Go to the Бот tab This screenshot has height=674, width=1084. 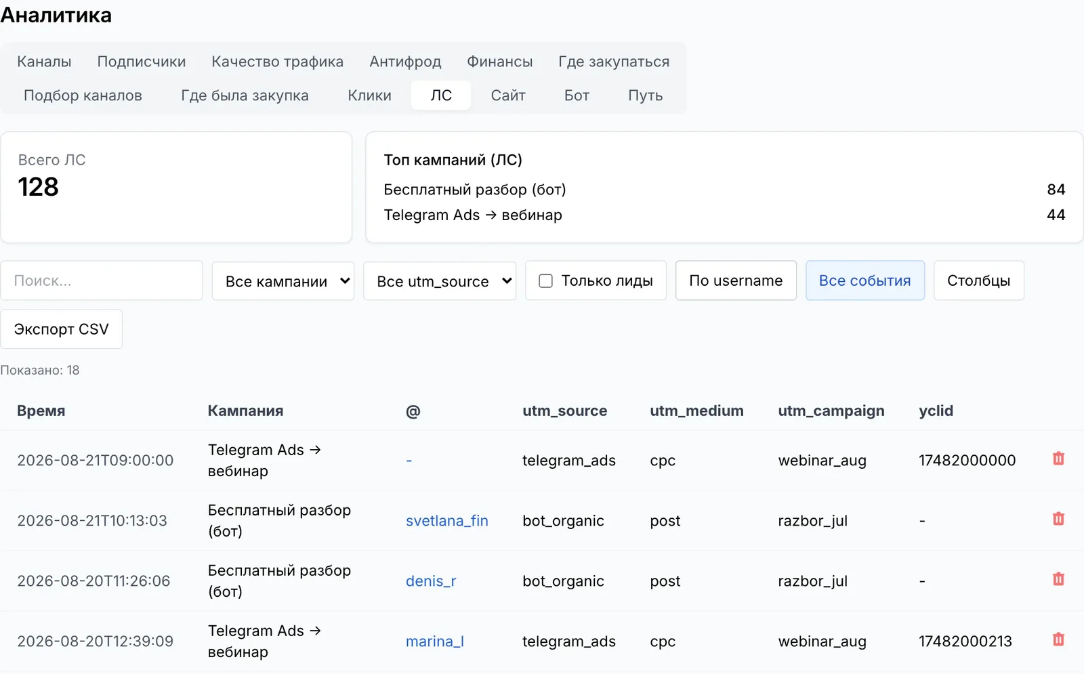click(x=577, y=96)
